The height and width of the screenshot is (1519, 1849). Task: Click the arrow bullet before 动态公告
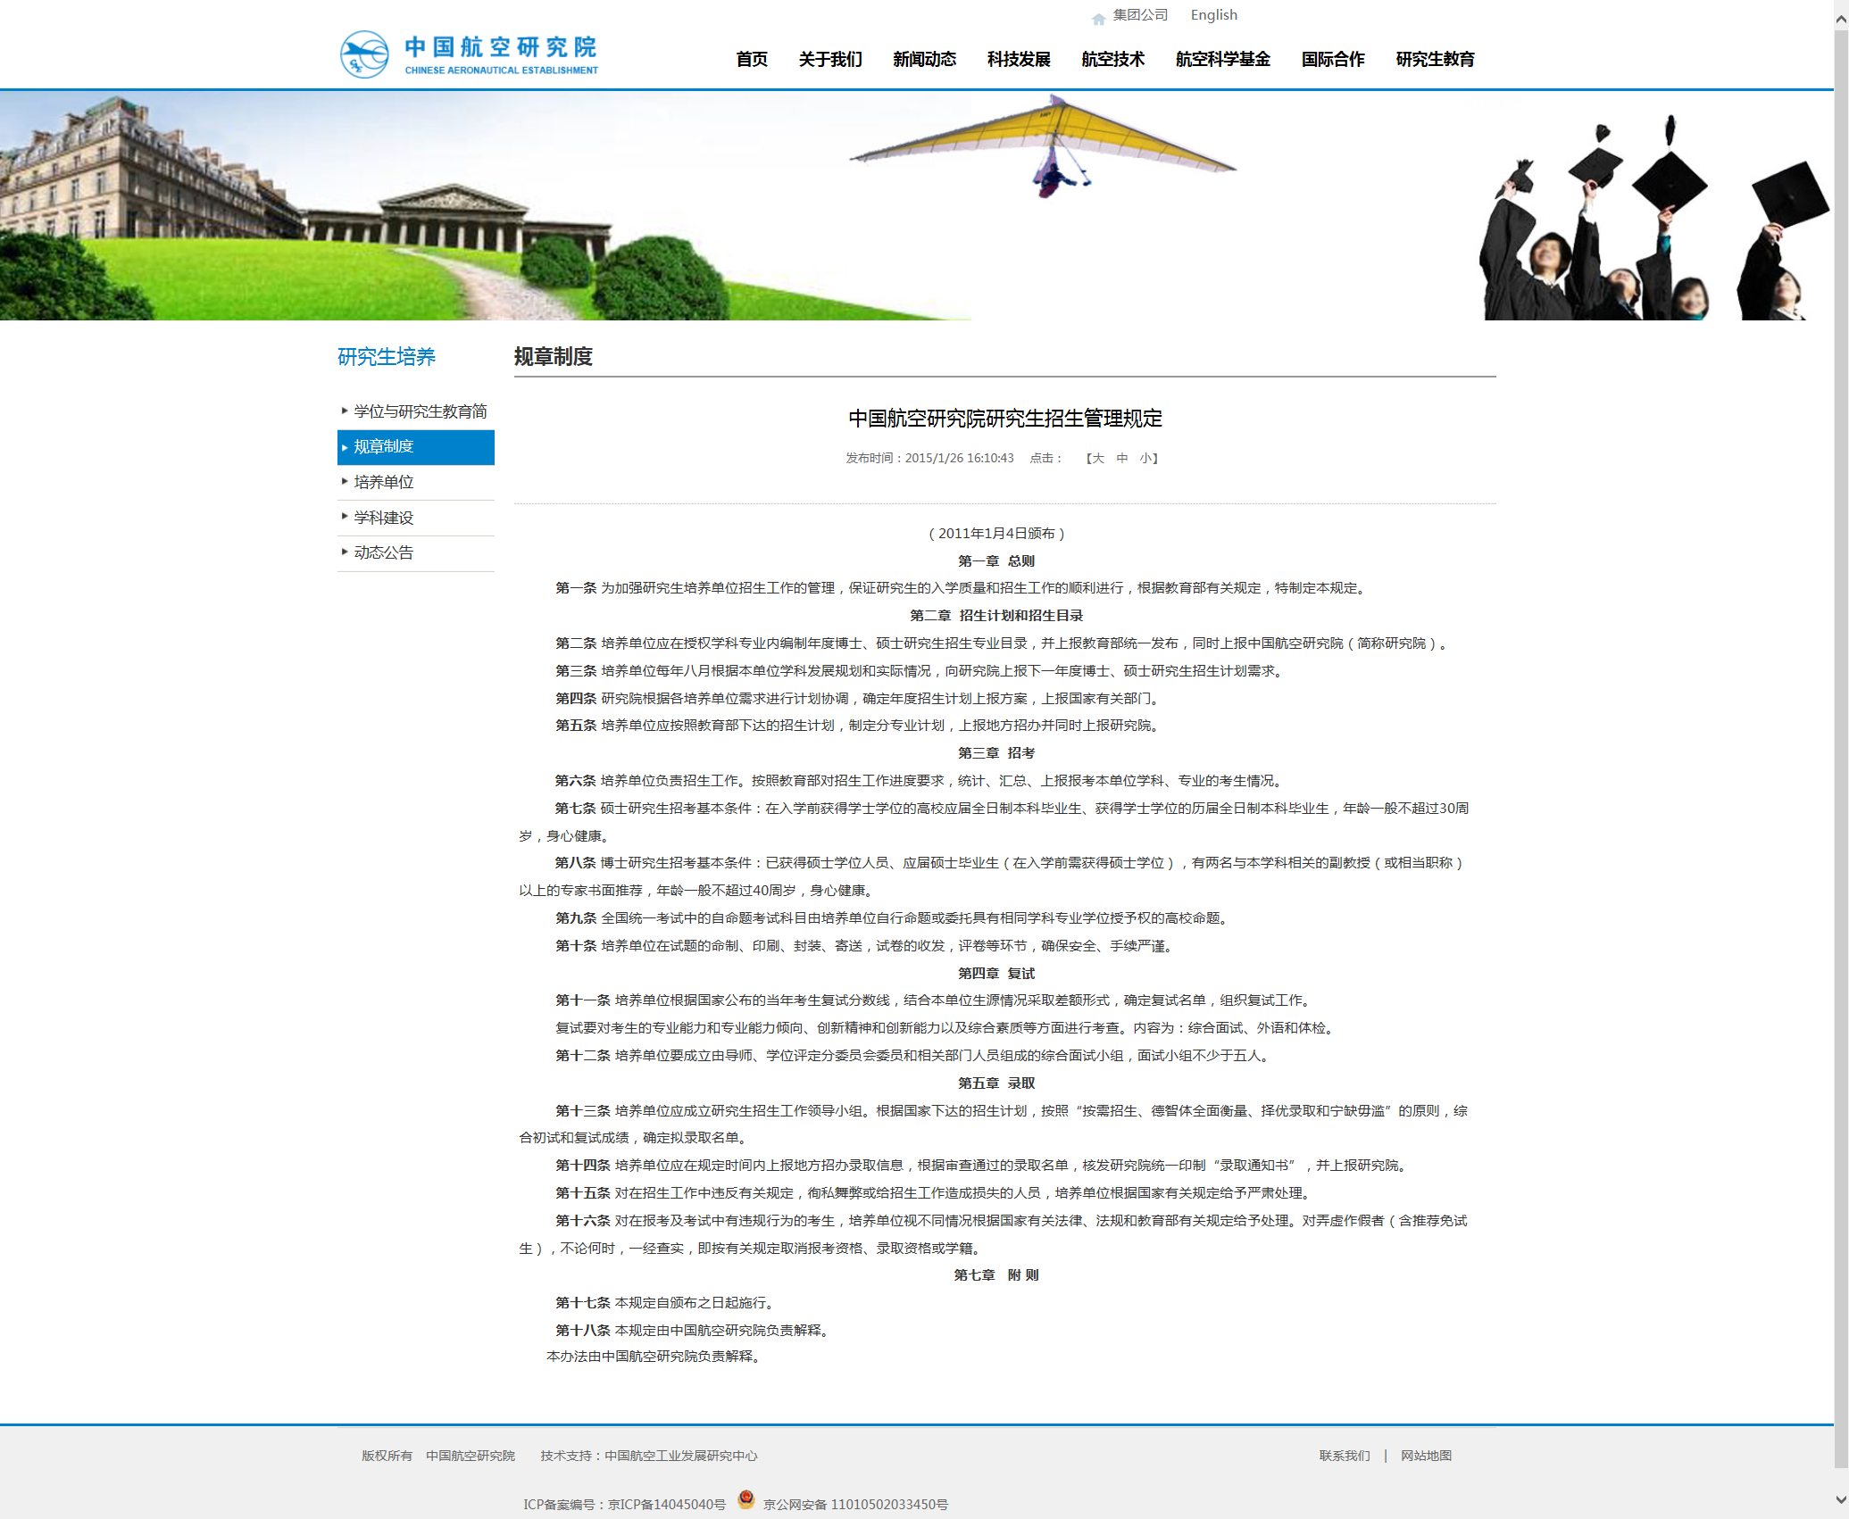pyautogui.click(x=345, y=552)
